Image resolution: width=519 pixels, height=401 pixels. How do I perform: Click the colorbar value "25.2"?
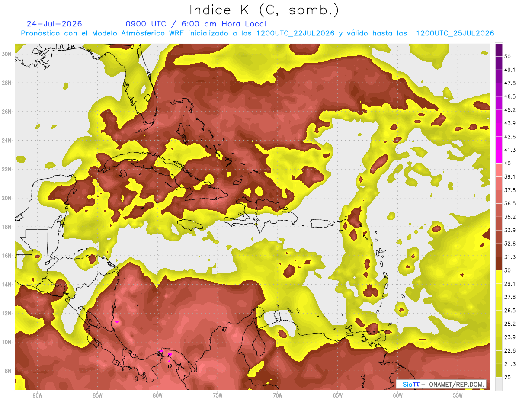pyautogui.click(x=509, y=324)
